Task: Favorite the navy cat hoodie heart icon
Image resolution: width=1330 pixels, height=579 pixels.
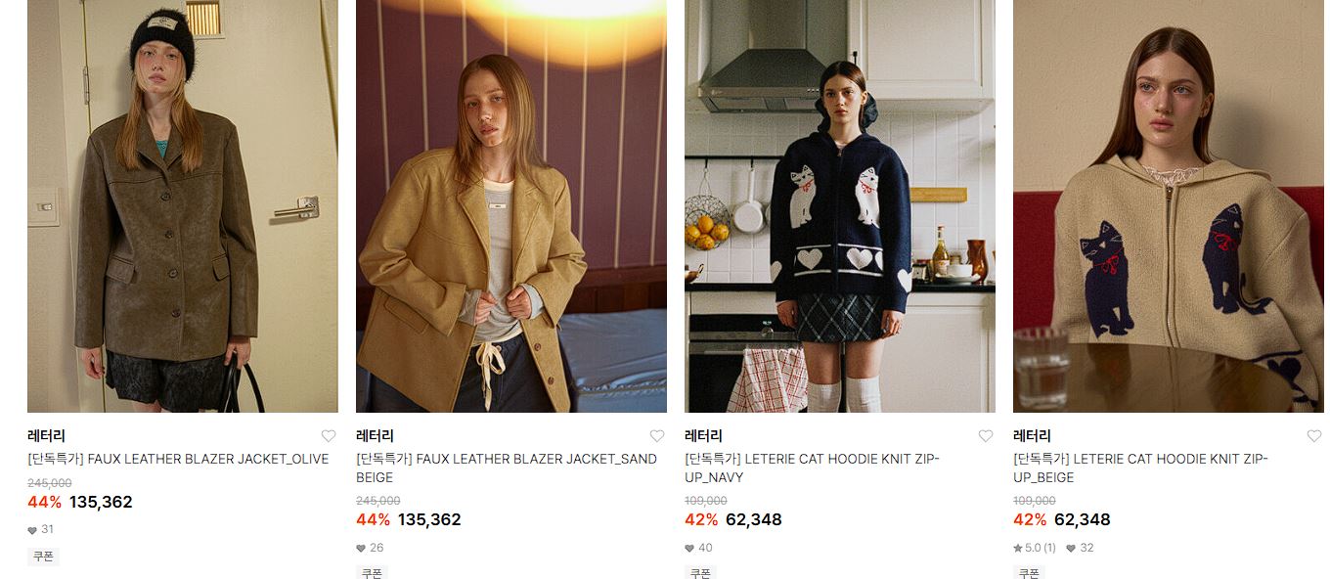Action: coord(986,436)
